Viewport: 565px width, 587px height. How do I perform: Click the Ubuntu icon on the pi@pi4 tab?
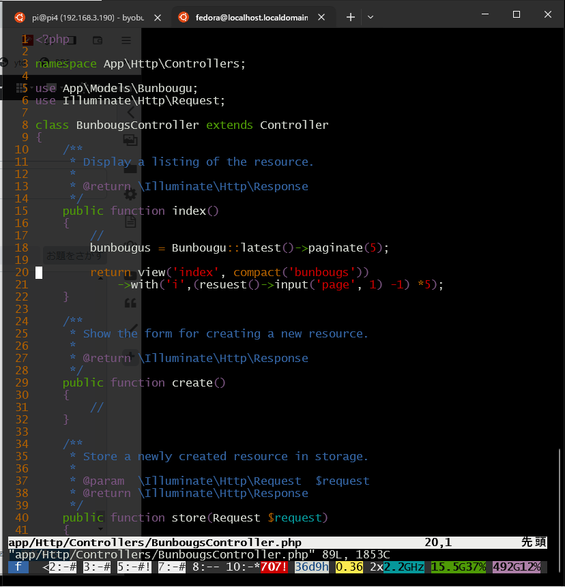tap(20, 17)
